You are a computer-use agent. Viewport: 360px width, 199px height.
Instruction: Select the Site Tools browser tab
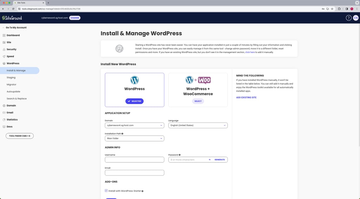(29, 3)
